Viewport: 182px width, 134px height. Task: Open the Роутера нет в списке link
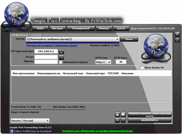(x=52, y=45)
